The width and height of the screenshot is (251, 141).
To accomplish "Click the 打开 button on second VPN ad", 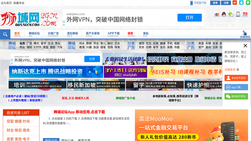I will click(x=92, y=59).
